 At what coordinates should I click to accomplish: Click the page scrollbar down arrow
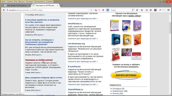tap(170, 94)
